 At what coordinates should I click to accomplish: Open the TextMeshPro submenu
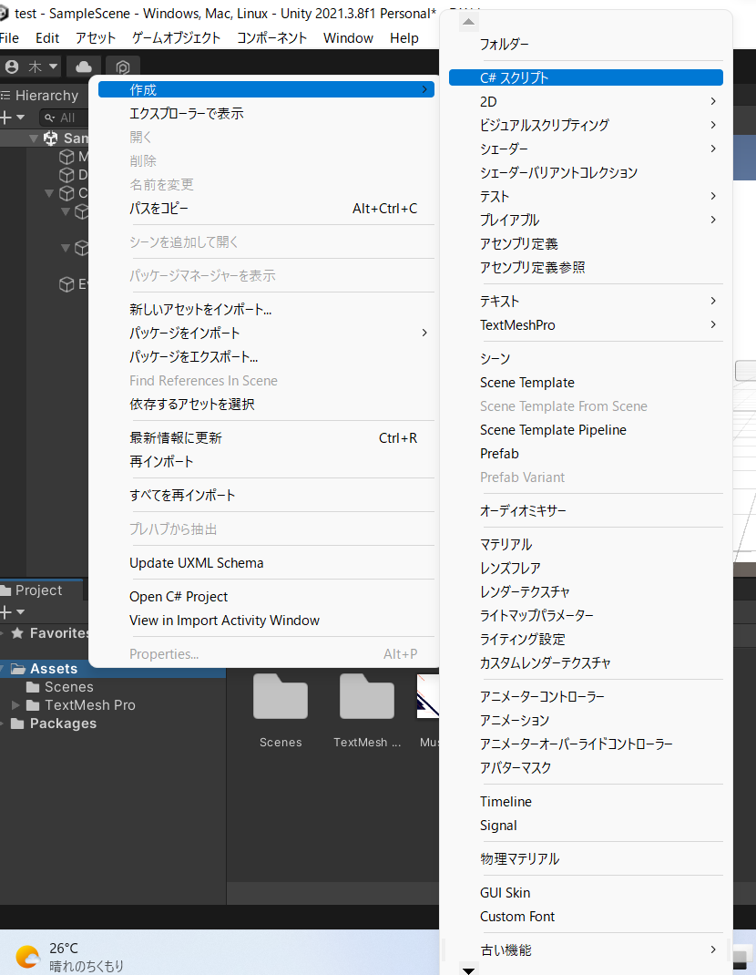click(586, 324)
